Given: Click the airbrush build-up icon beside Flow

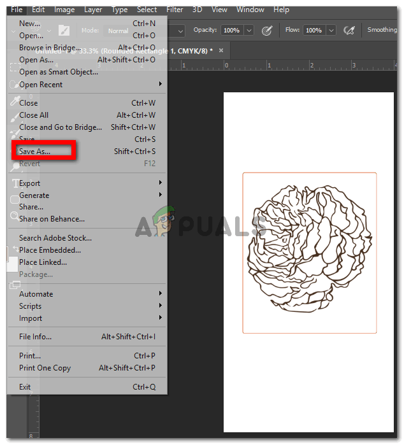Looking at the screenshot, I should pos(349,30).
